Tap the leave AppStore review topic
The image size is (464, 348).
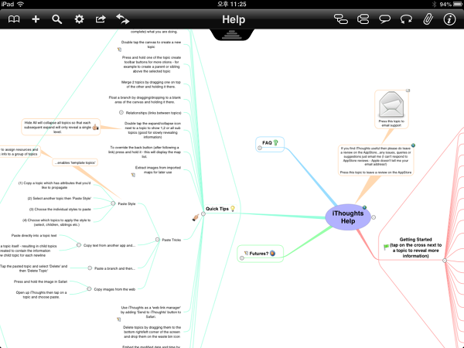[376, 160]
